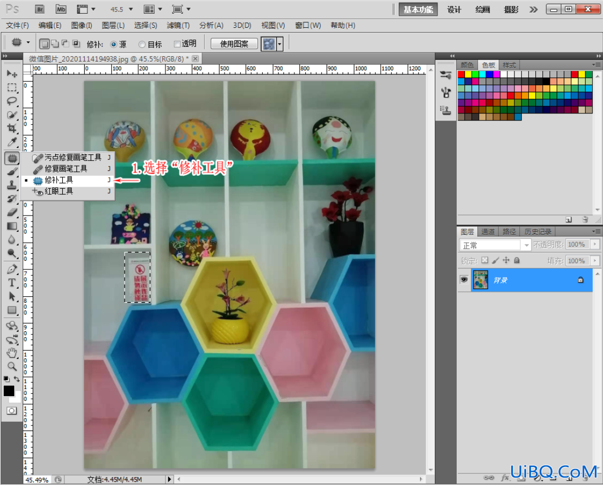The height and width of the screenshot is (485, 603).
Task: Select the Horizontal Type tool
Action: click(x=12, y=283)
